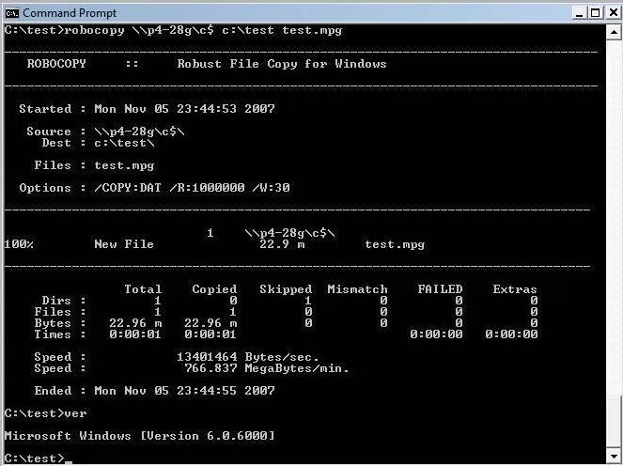Click the Options /COPY:DAT /R:1000000 /W:30 line
Image resolution: width=623 pixels, height=466 pixels.
click(x=154, y=188)
